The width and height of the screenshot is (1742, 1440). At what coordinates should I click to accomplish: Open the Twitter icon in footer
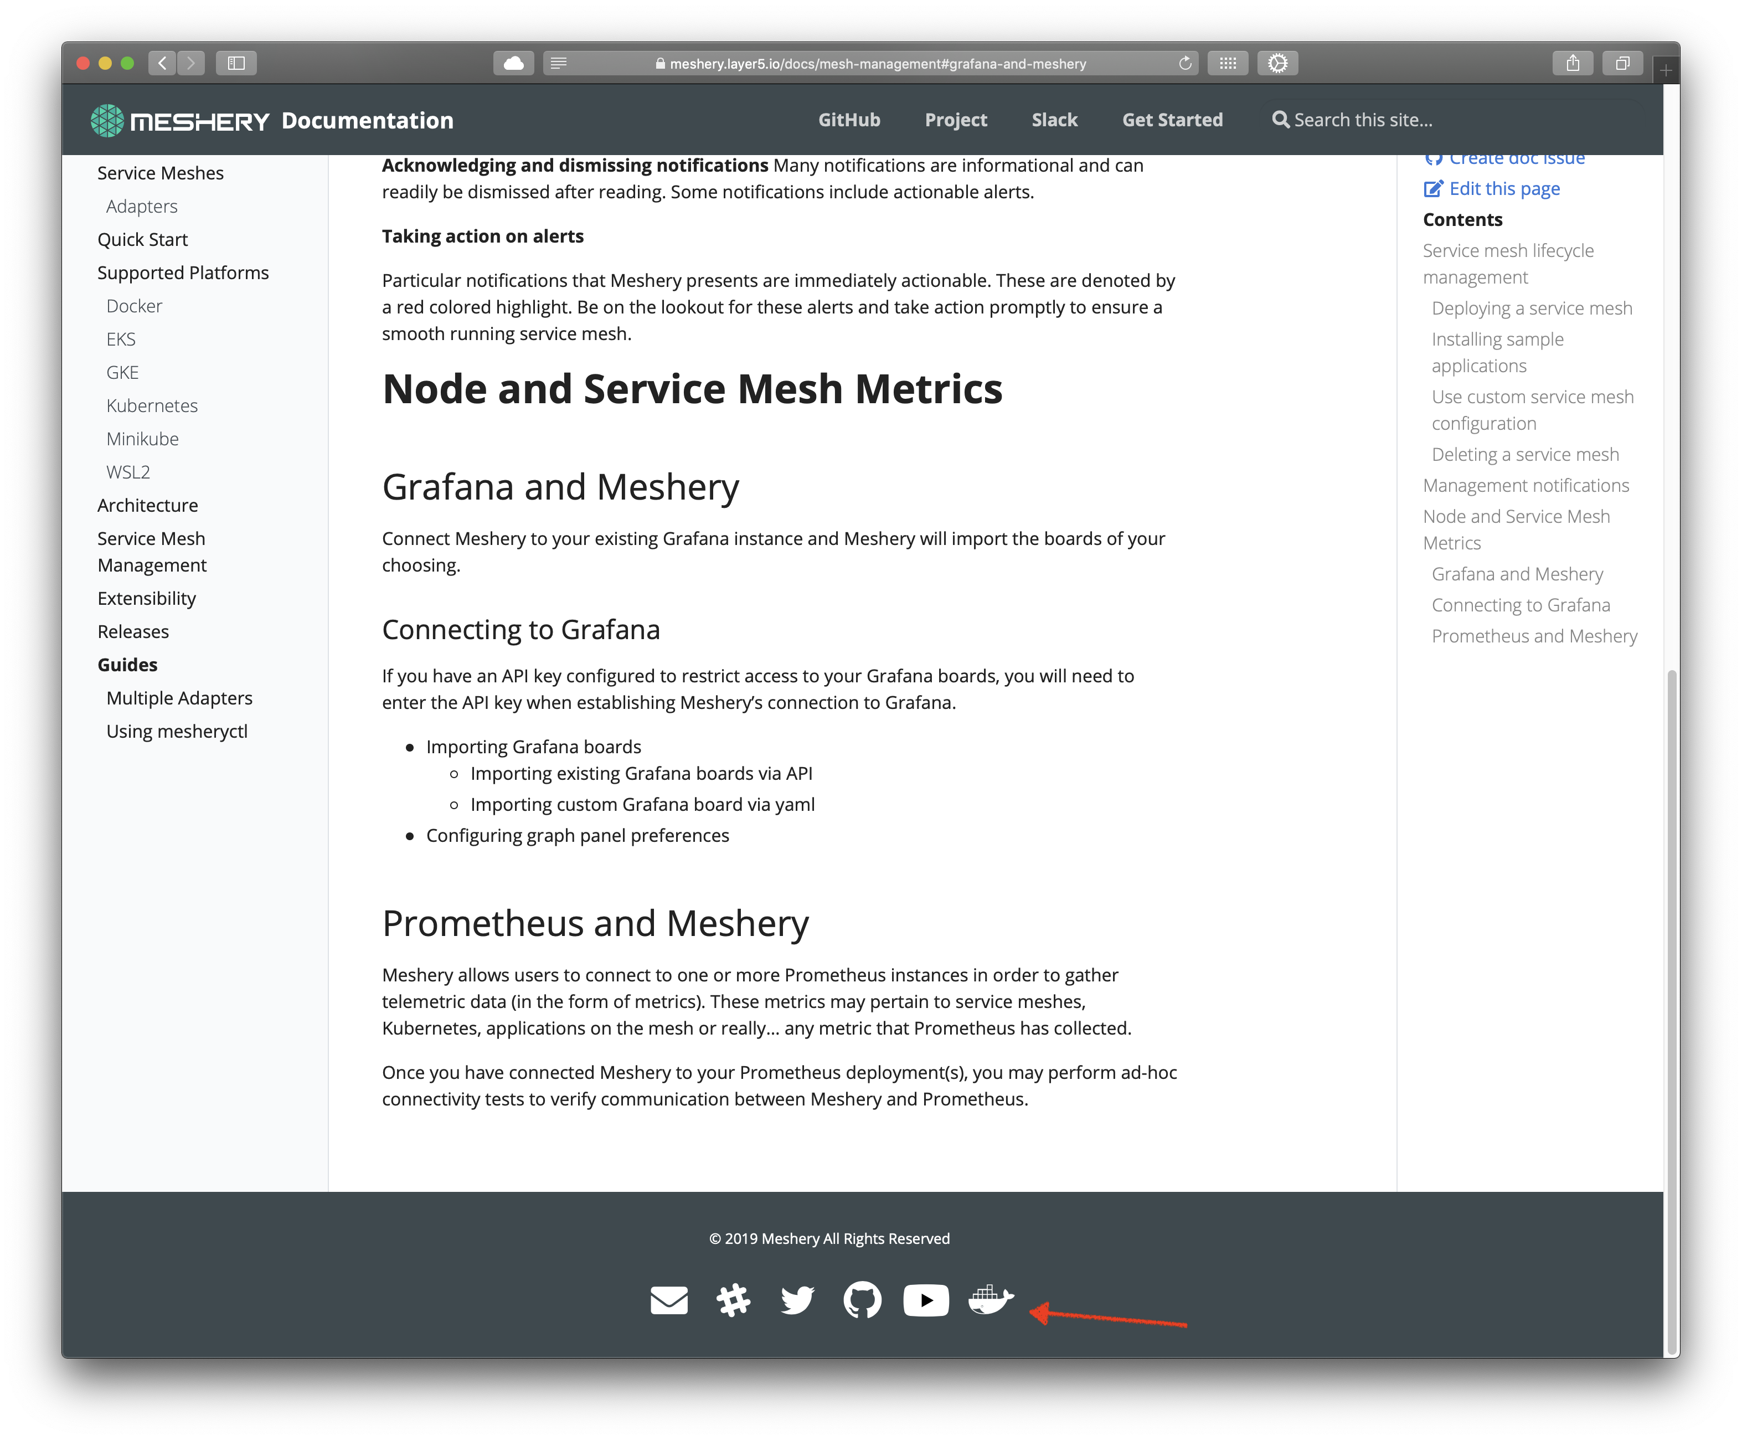coord(798,1300)
